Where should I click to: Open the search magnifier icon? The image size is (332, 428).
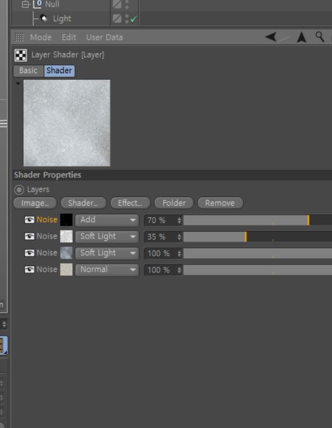[x=320, y=36]
